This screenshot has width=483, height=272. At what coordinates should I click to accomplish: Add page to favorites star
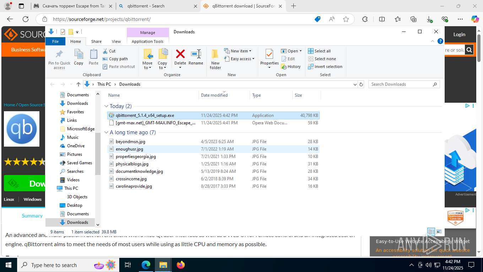point(346,19)
